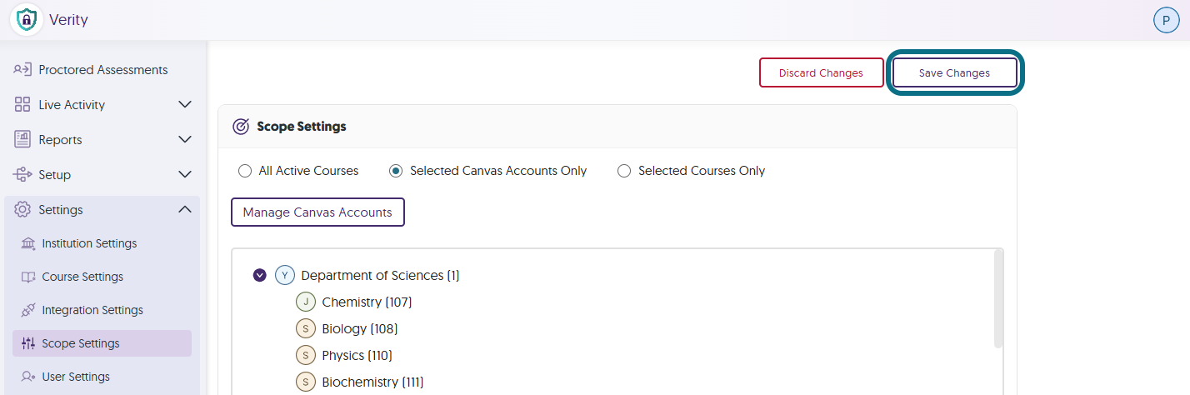
Task: Click the Live Activity grid icon
Action: point(22,105)
